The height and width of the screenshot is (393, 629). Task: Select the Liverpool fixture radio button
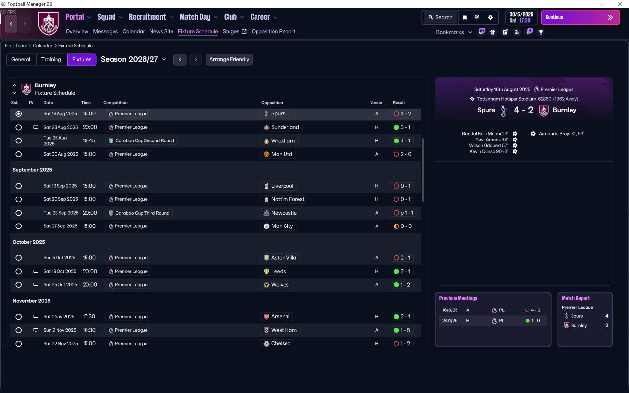coord(18,186)
